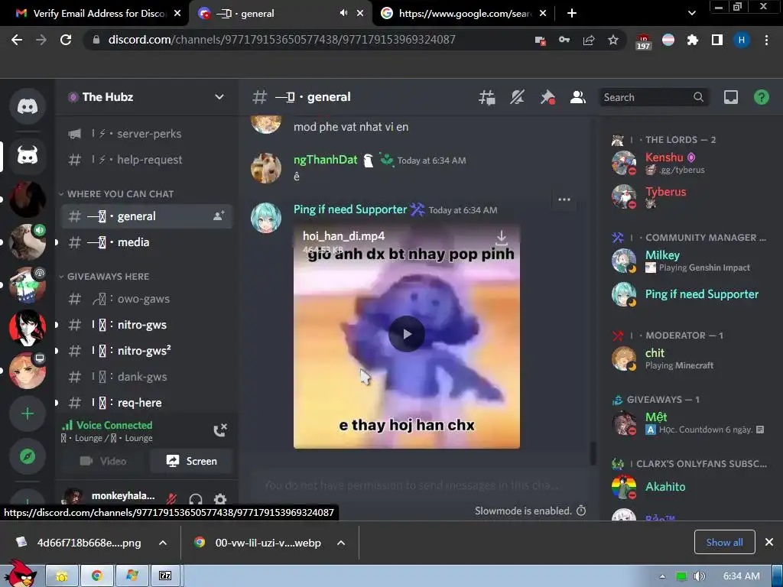Open a new browser tab
This screenshot has height=587, width=783.
tap(572, 14)
